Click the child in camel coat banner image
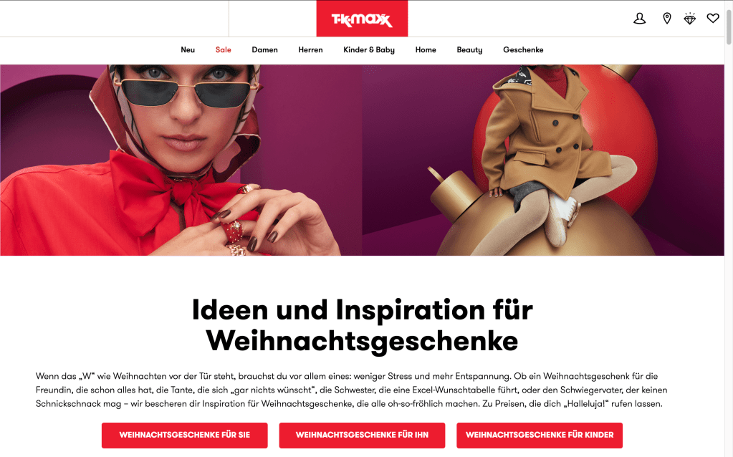The height and width of the screenshot is (457, 733). pyautogui.click(x=543, y=160)
